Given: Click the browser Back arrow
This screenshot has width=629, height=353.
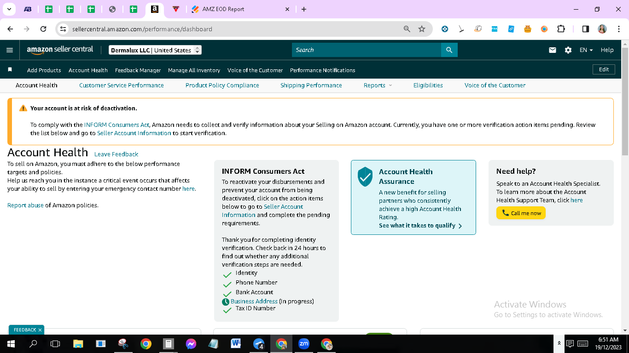Looking at the screenshot, I should [10, 29].
